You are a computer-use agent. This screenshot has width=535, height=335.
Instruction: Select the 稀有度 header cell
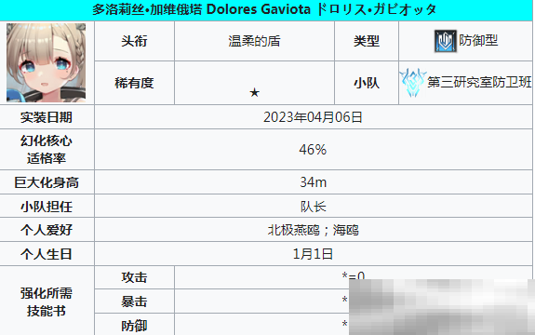click(x=134, y=83)
